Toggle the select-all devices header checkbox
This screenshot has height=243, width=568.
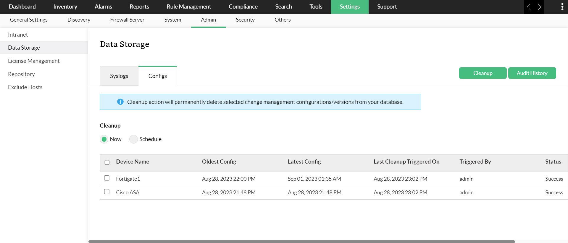(x=107, y=162)
